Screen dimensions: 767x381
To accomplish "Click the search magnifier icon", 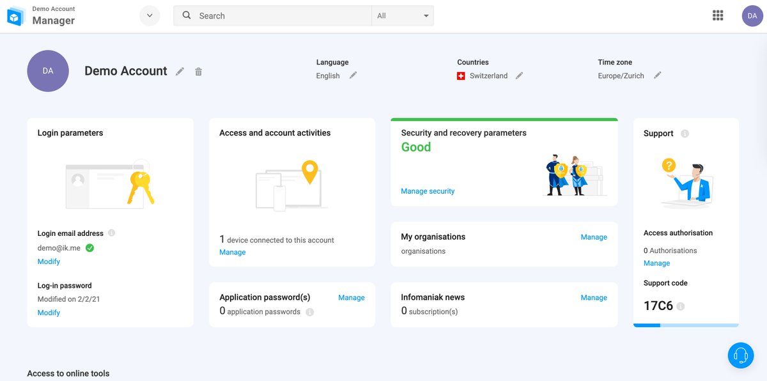I will pos(187,15).
